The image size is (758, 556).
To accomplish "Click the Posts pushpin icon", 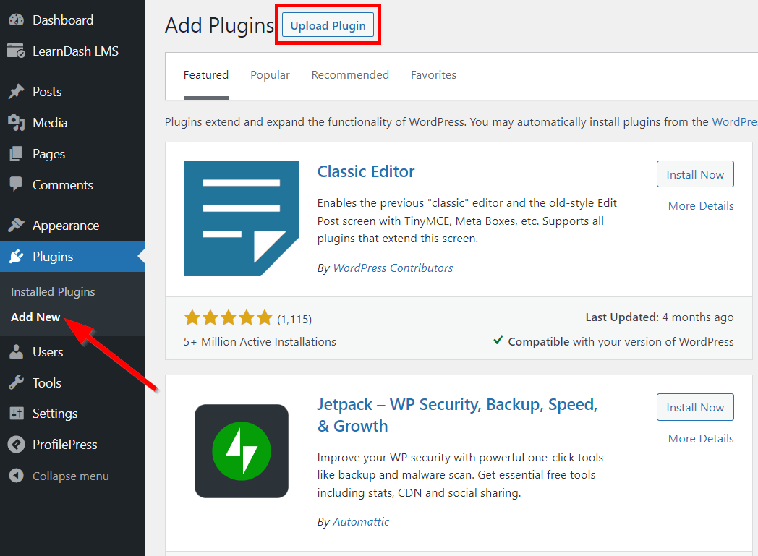I will (16, 91).
